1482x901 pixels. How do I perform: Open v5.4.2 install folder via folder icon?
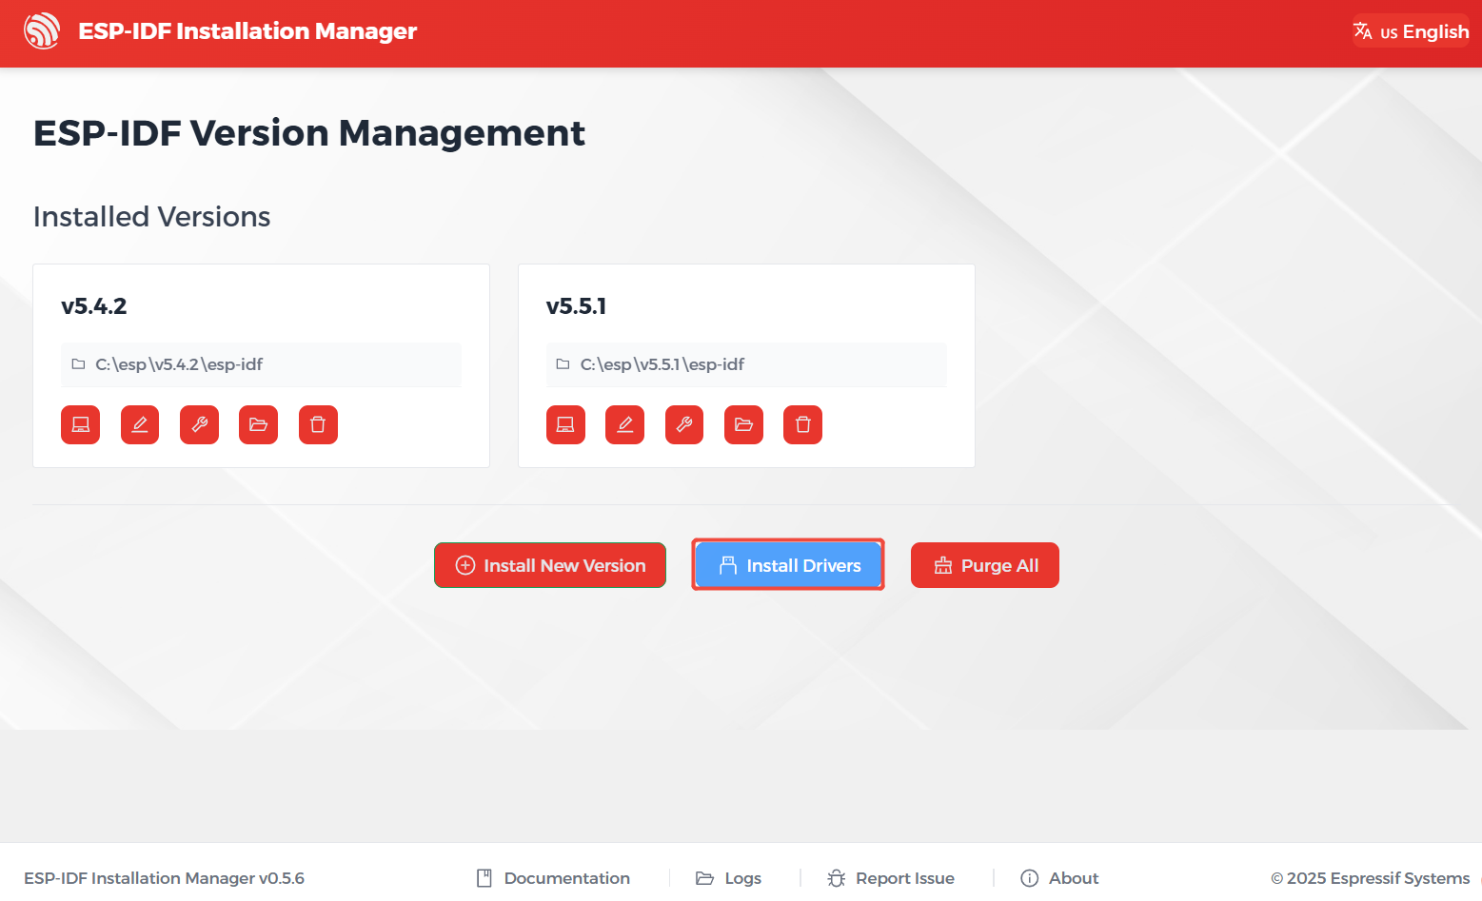click(x=258, y=424)
